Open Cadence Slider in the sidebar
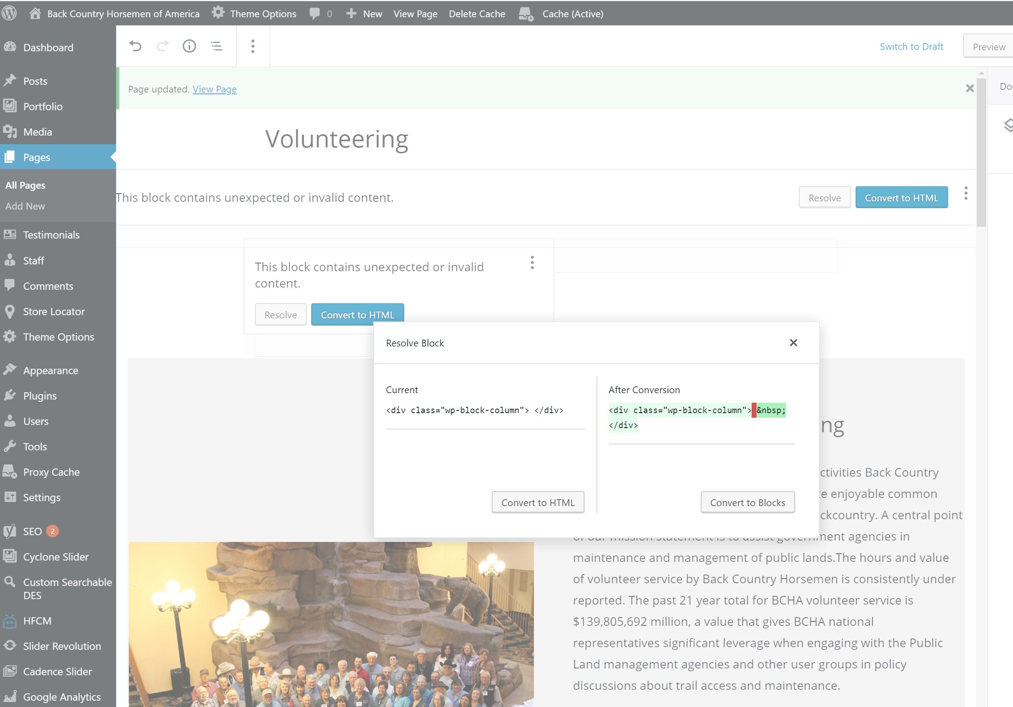Viewport: 1013px width, 707px height. pyautogui.click(x=58, y=671)
